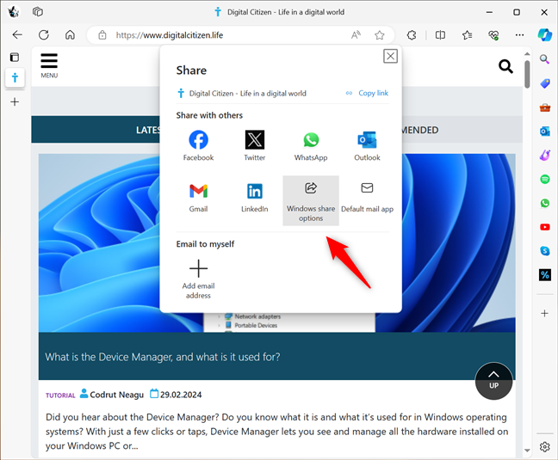Open Workspaces icon in title bar

pyautogui.click(x=38, y=12)
